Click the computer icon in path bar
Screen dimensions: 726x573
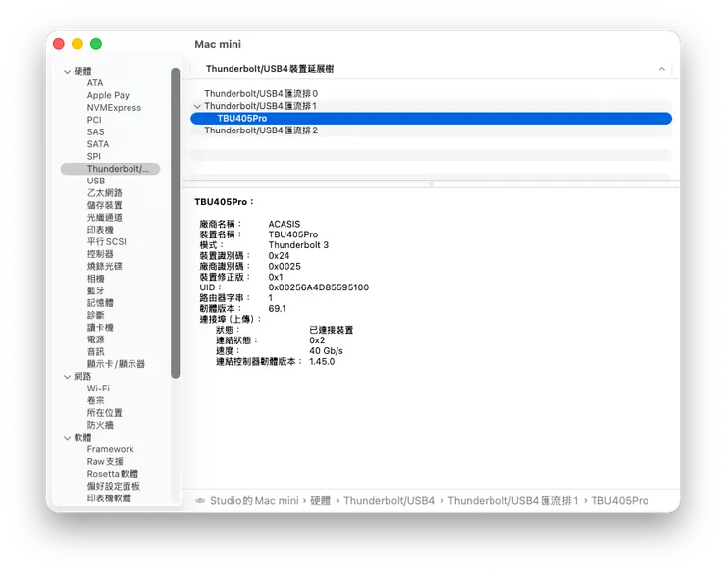200,501
